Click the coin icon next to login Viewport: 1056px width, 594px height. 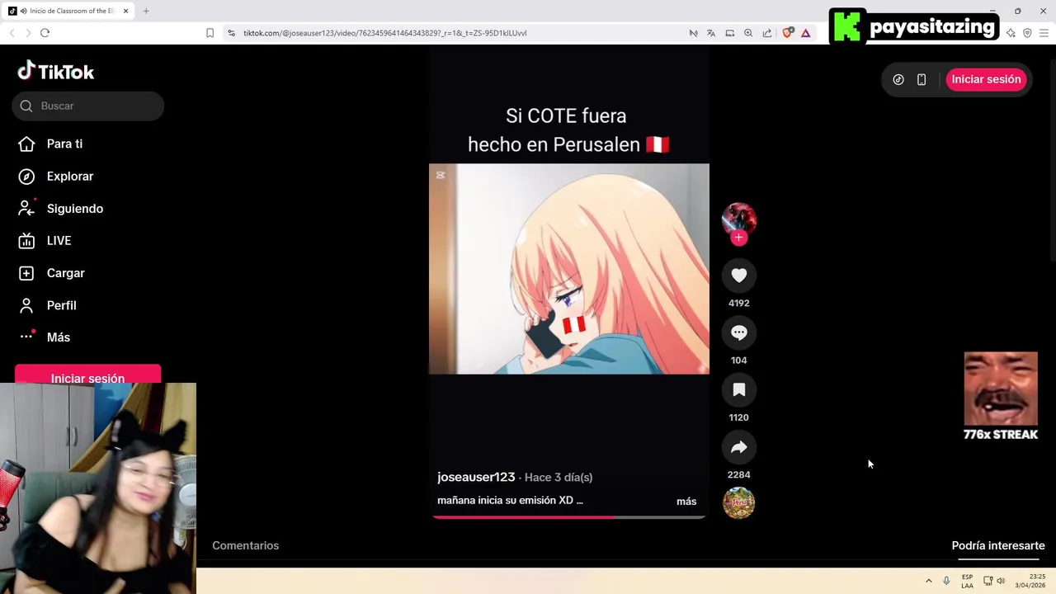(898, 79)
